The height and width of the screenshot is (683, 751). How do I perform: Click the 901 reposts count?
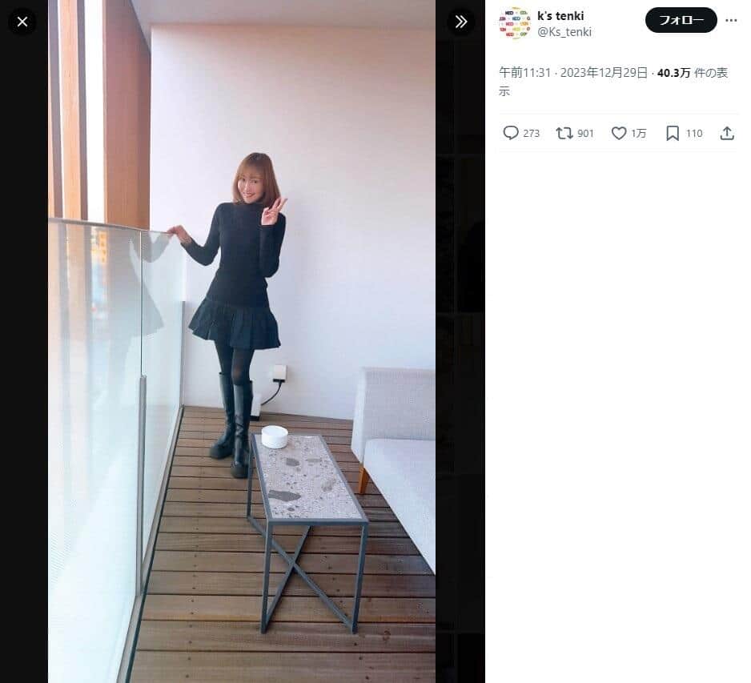[586, 134]
